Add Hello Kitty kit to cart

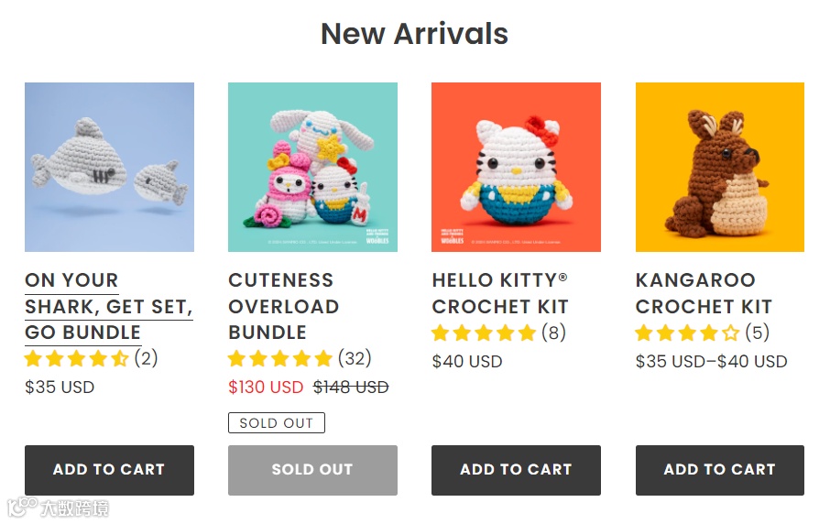tap(516, 470)
